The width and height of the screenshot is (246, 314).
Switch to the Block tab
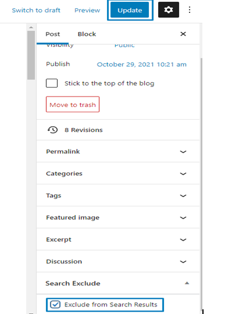87,34
